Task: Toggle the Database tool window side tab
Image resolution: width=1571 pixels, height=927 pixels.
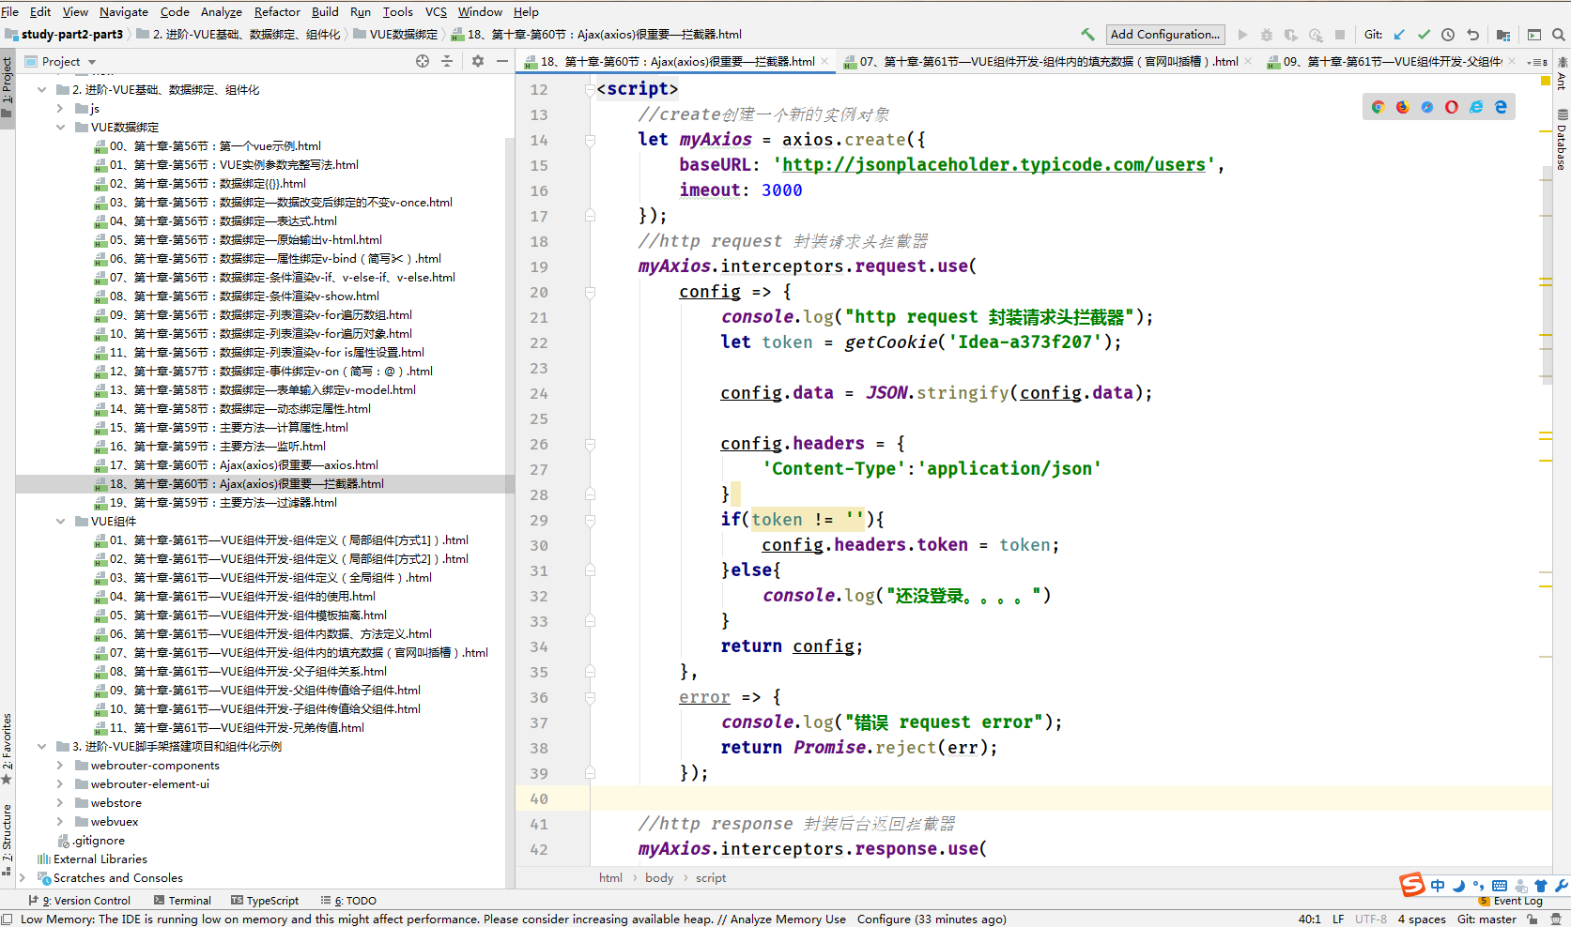Action: coord(1562,141)
